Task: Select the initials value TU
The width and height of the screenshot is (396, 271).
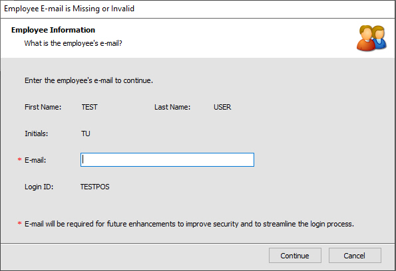Action: pyautogui.click(x=86, y=134)
